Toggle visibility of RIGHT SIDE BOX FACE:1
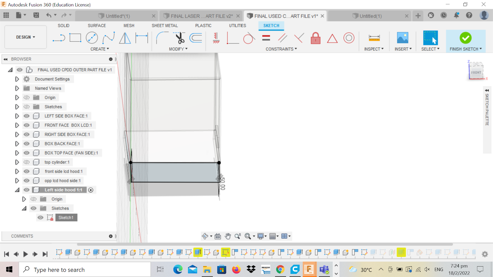The image size is (493, 277). pyautogui.click(x=27, y=134)
